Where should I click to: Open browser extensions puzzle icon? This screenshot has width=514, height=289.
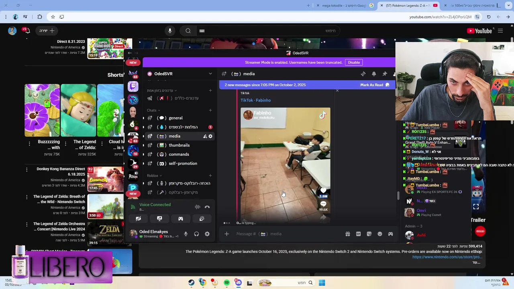pyautogui.click(x=39, y=17)
